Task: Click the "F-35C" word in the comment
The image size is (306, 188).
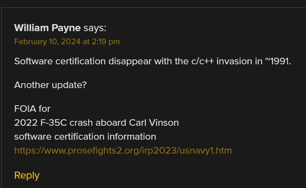Action: (x=54, y=123)
